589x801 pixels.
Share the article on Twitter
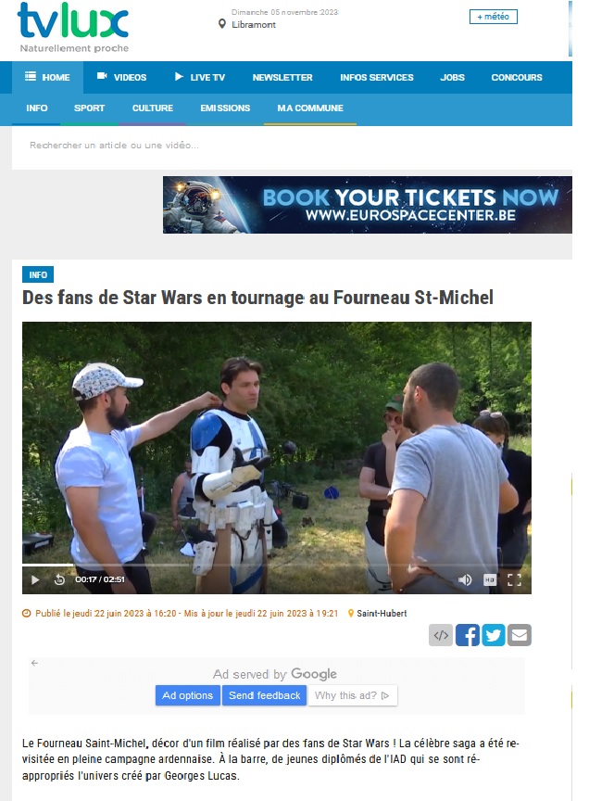pyautogui.click(x=493, y=635)
